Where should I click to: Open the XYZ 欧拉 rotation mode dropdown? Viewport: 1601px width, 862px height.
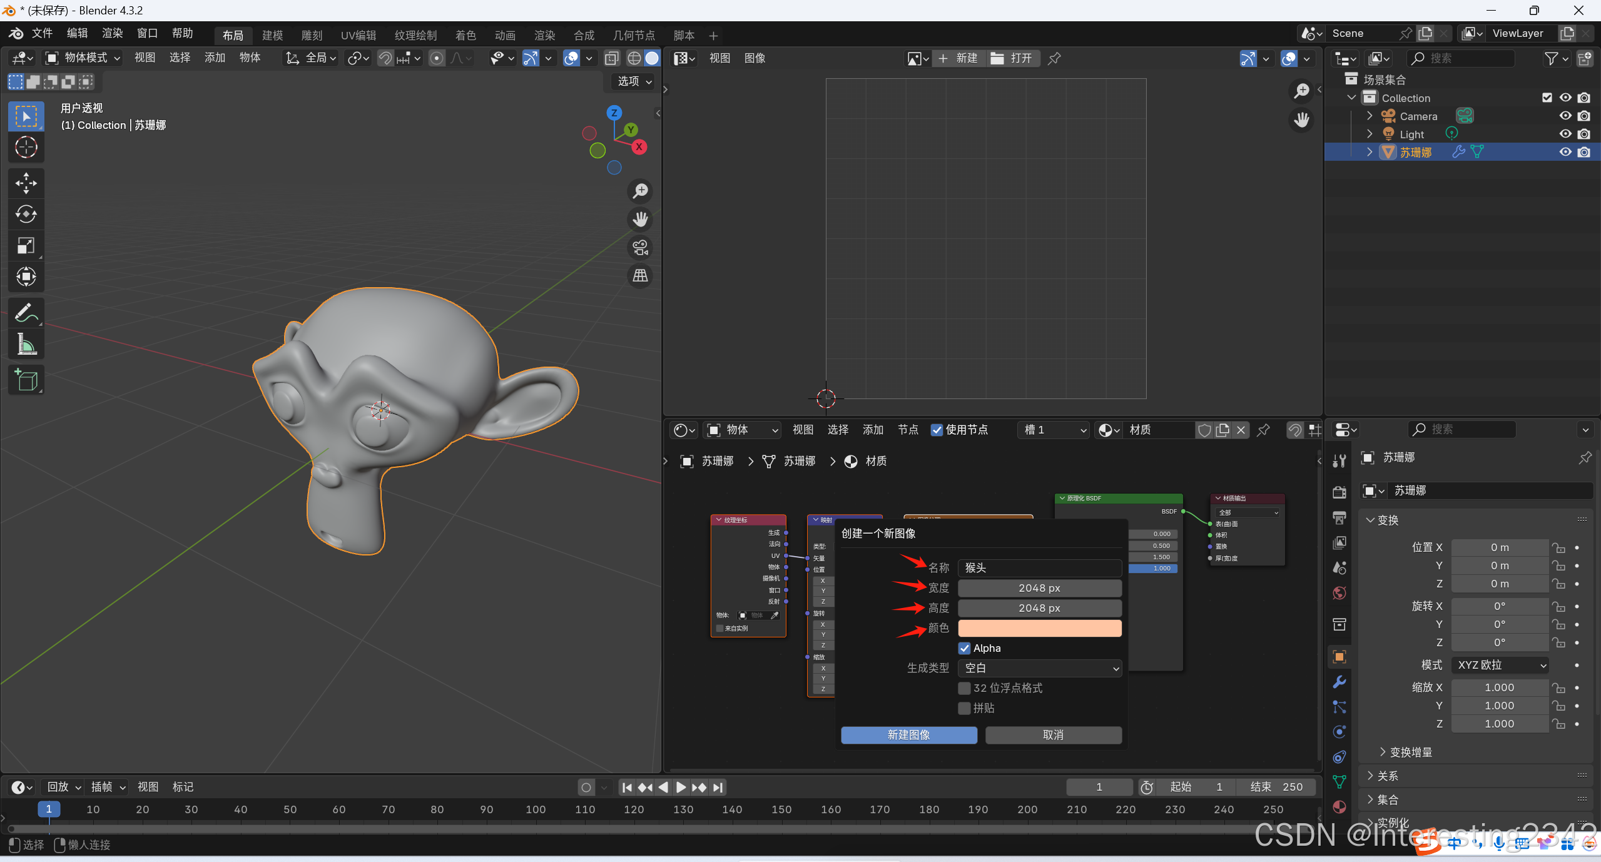(1501, 665)
